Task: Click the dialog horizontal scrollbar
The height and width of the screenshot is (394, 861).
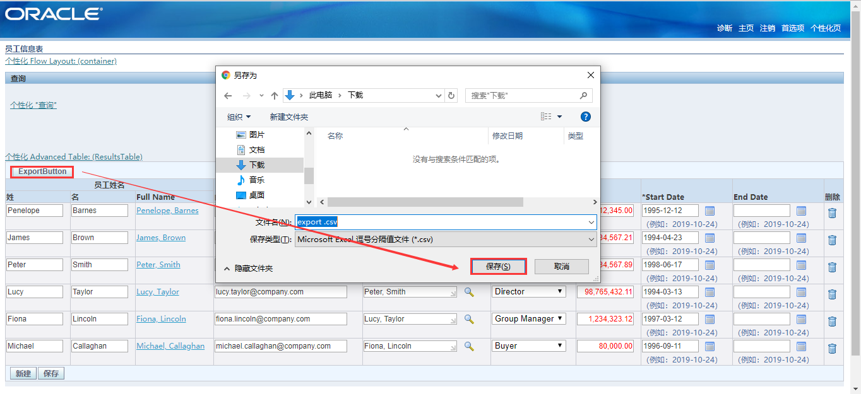Action: coord(425,202)
